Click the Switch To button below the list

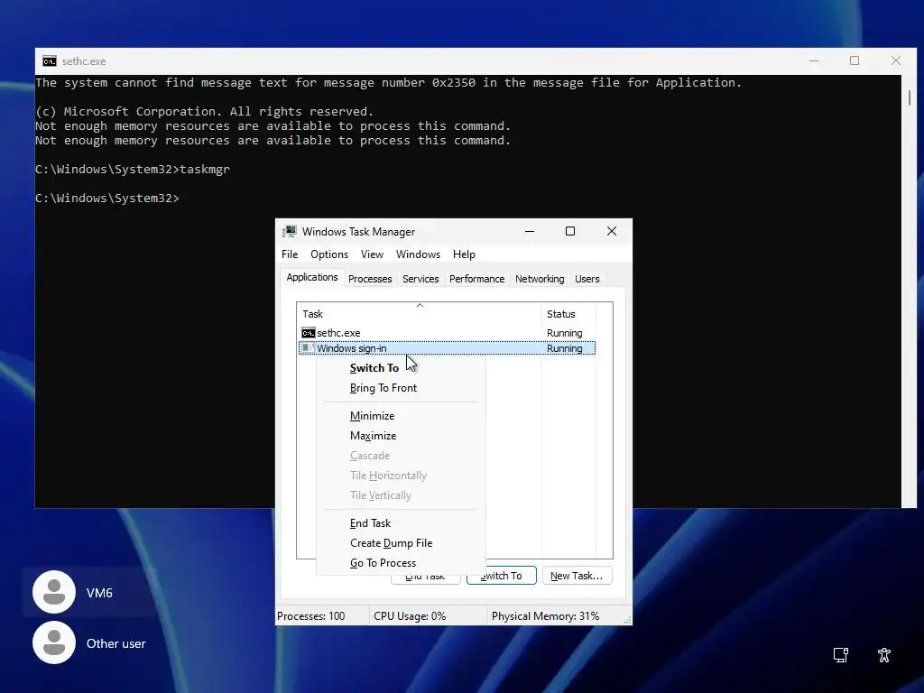pyautogui.click(x=502, y=576)
